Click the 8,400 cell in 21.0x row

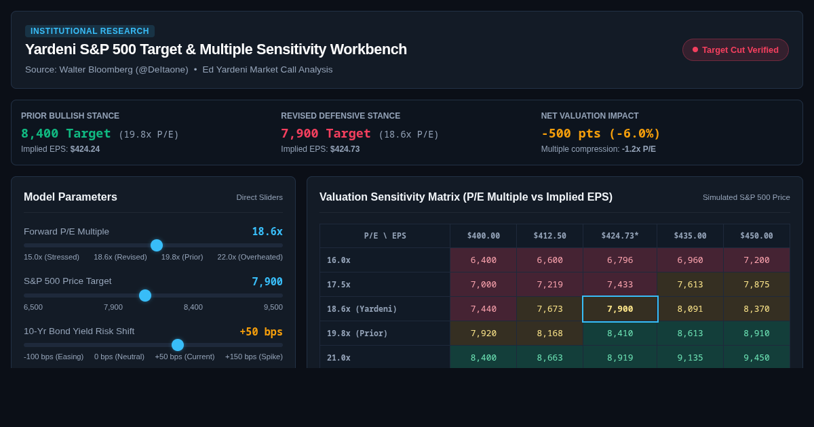[484, 357]
